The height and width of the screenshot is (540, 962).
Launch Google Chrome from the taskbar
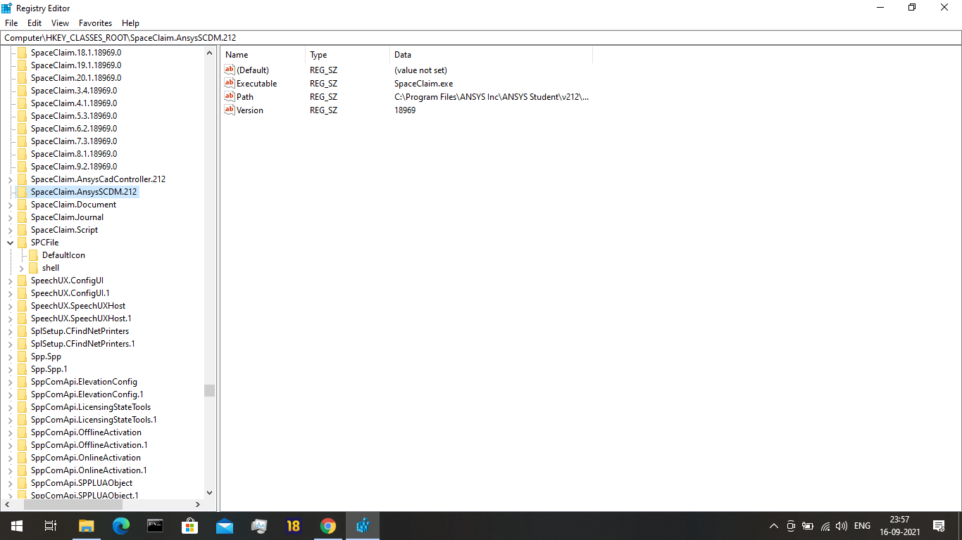[x=328, y=526]
